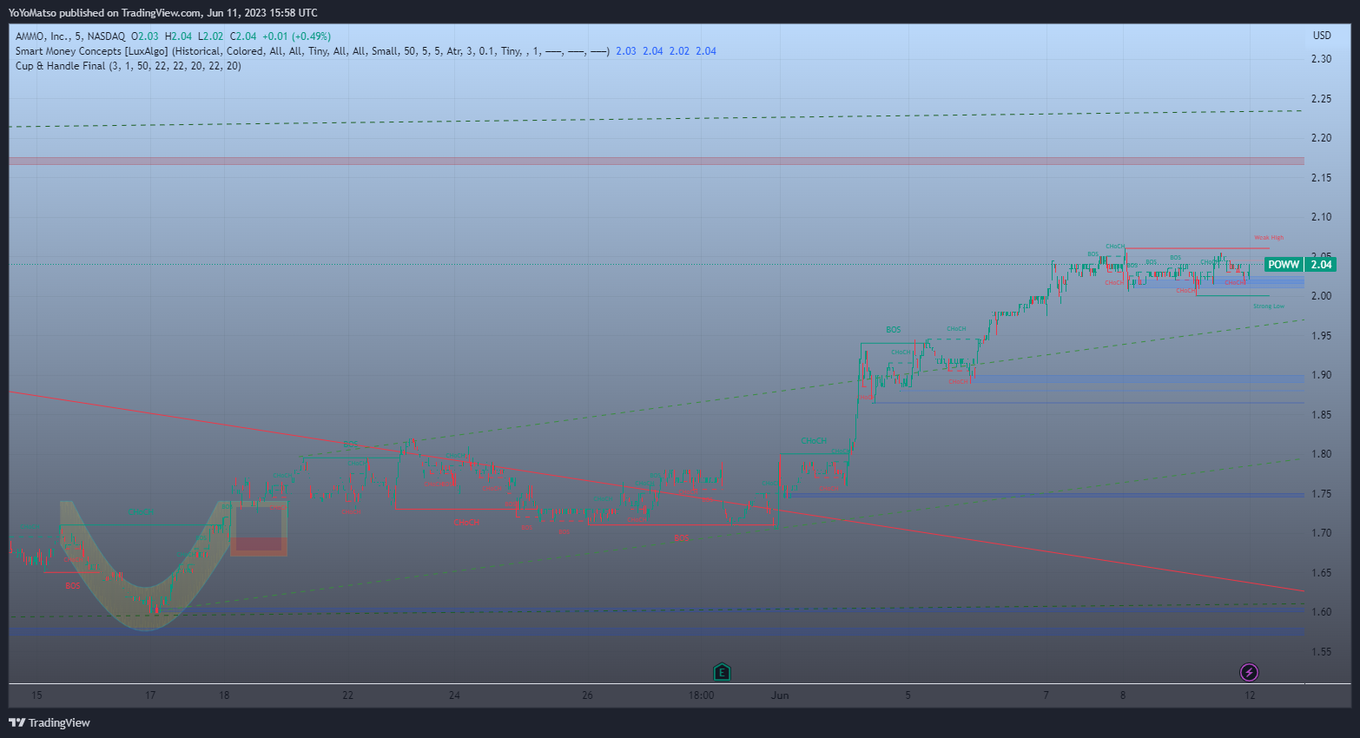The width and height of the screenshot is (1360, 738).
Task: Click the '5' date on time axis
Action: tap(908, 695)
